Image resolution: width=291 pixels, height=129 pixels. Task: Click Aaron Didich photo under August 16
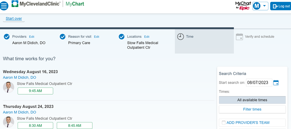(9, 87)
